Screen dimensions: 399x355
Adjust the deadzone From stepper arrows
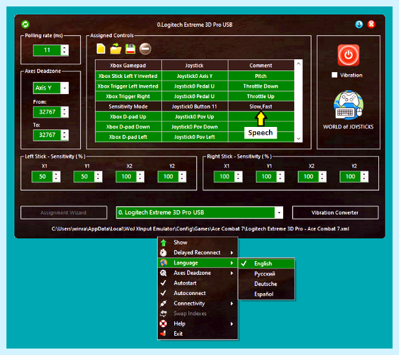(64, 112)
